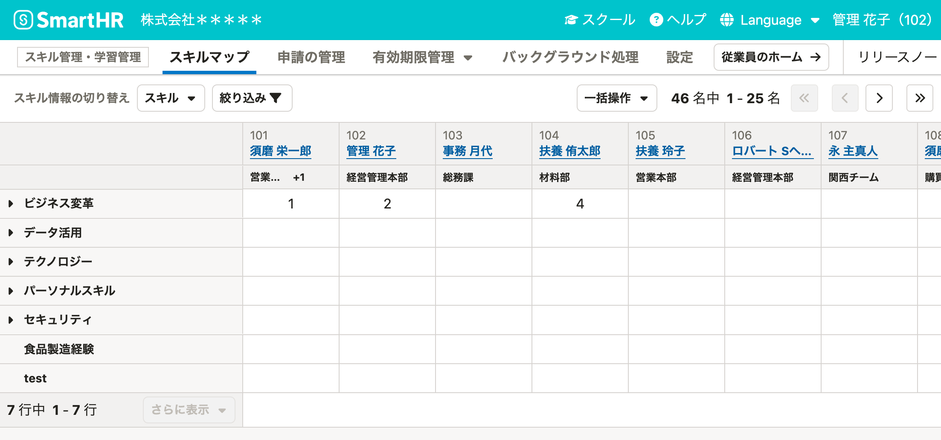This screenshot has width=941, height=440.
Task: Switch to the 設定 tab
Action: 680,57
